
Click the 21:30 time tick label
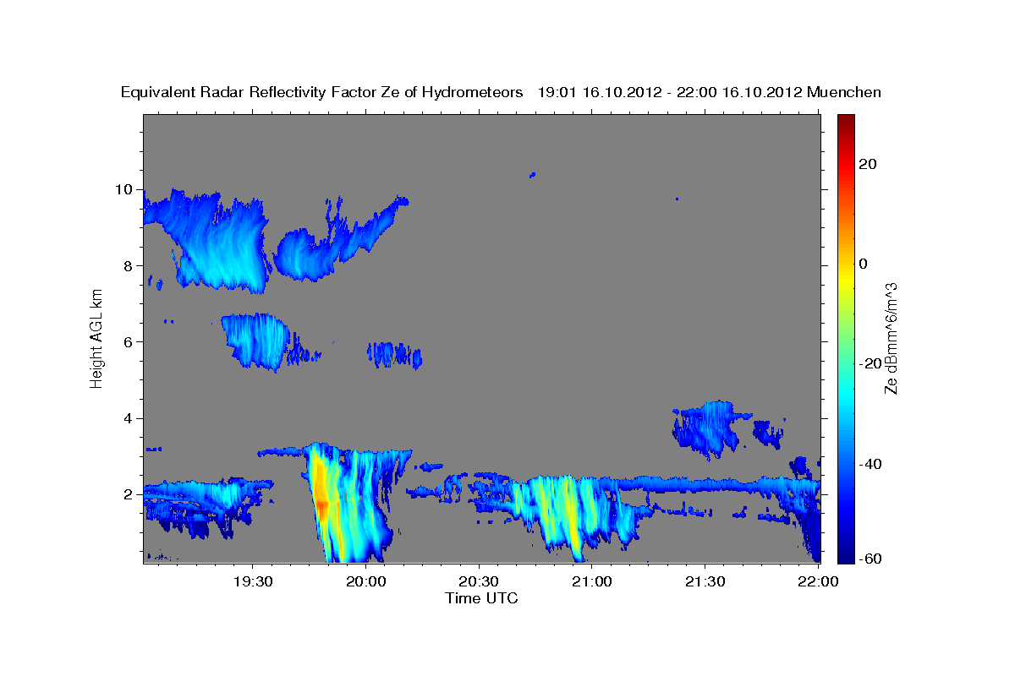click(705, 582)
